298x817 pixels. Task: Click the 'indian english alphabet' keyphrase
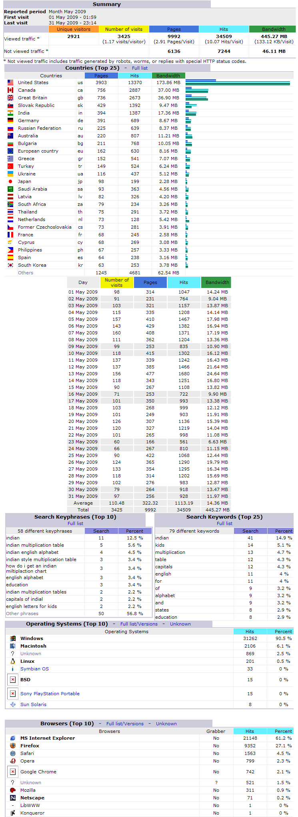click(32, 552)
